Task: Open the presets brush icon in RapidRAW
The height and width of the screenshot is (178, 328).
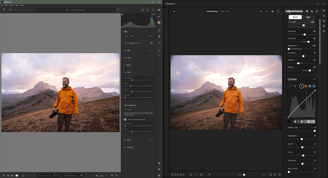Action: tap(324, 26)
